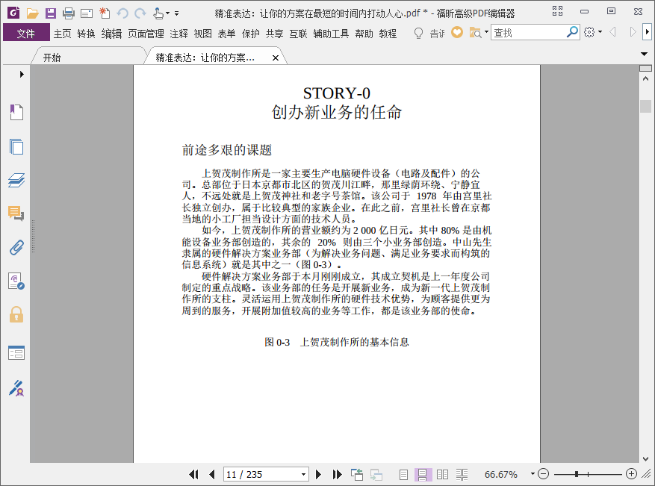The image size is (655, 486).
Task: Open the Comments panel
Action: [x=16, y=214]
